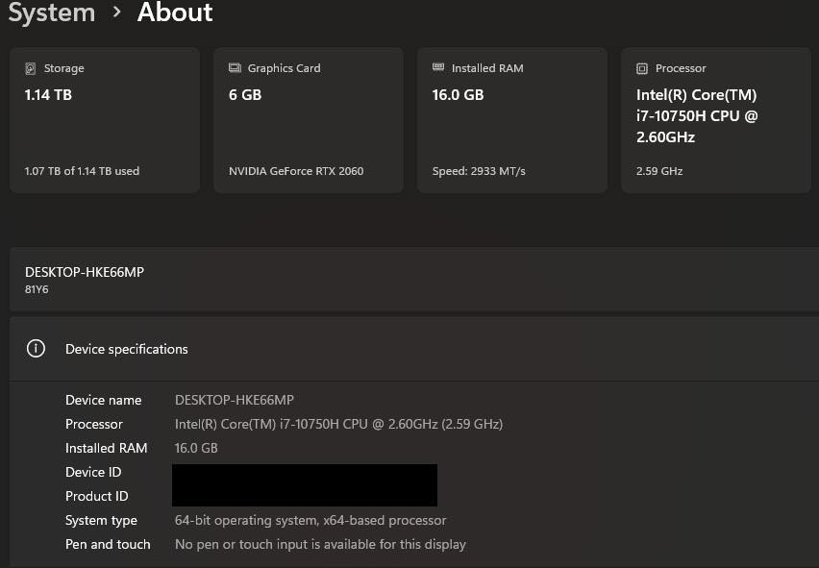Screen dimensions: 819x568
Task: Click the Processor chip icon
Action: coord(642,68)
